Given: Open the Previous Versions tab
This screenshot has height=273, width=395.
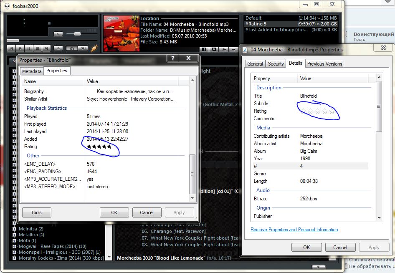Looking at the screenshot, I should pos(324,64).
